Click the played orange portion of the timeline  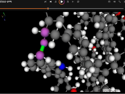23,9
